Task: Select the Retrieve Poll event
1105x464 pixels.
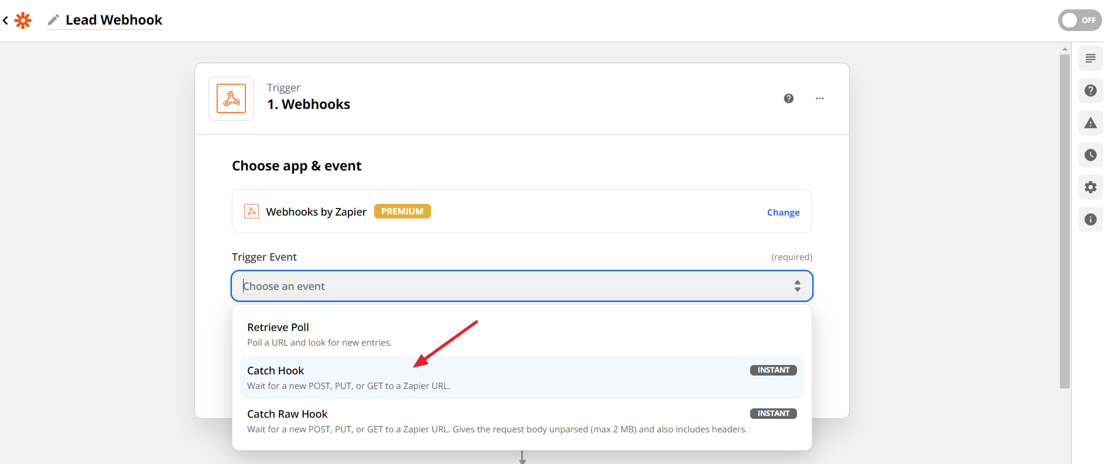Action: pyautogui.click(x=522, y=334)
